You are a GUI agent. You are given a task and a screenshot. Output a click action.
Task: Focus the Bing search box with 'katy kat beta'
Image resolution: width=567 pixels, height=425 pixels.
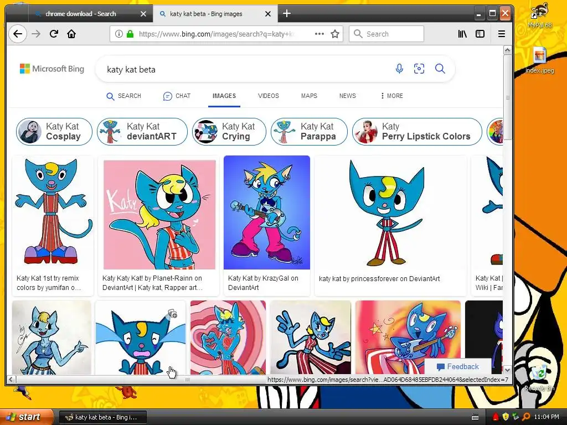[x=246, y=69]
